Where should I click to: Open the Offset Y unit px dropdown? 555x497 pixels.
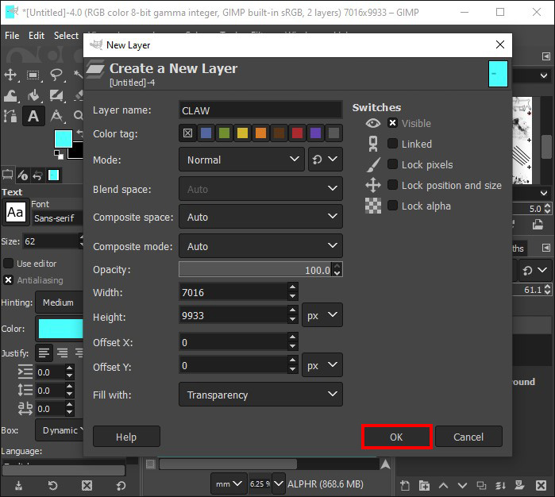tap(322, 364)
